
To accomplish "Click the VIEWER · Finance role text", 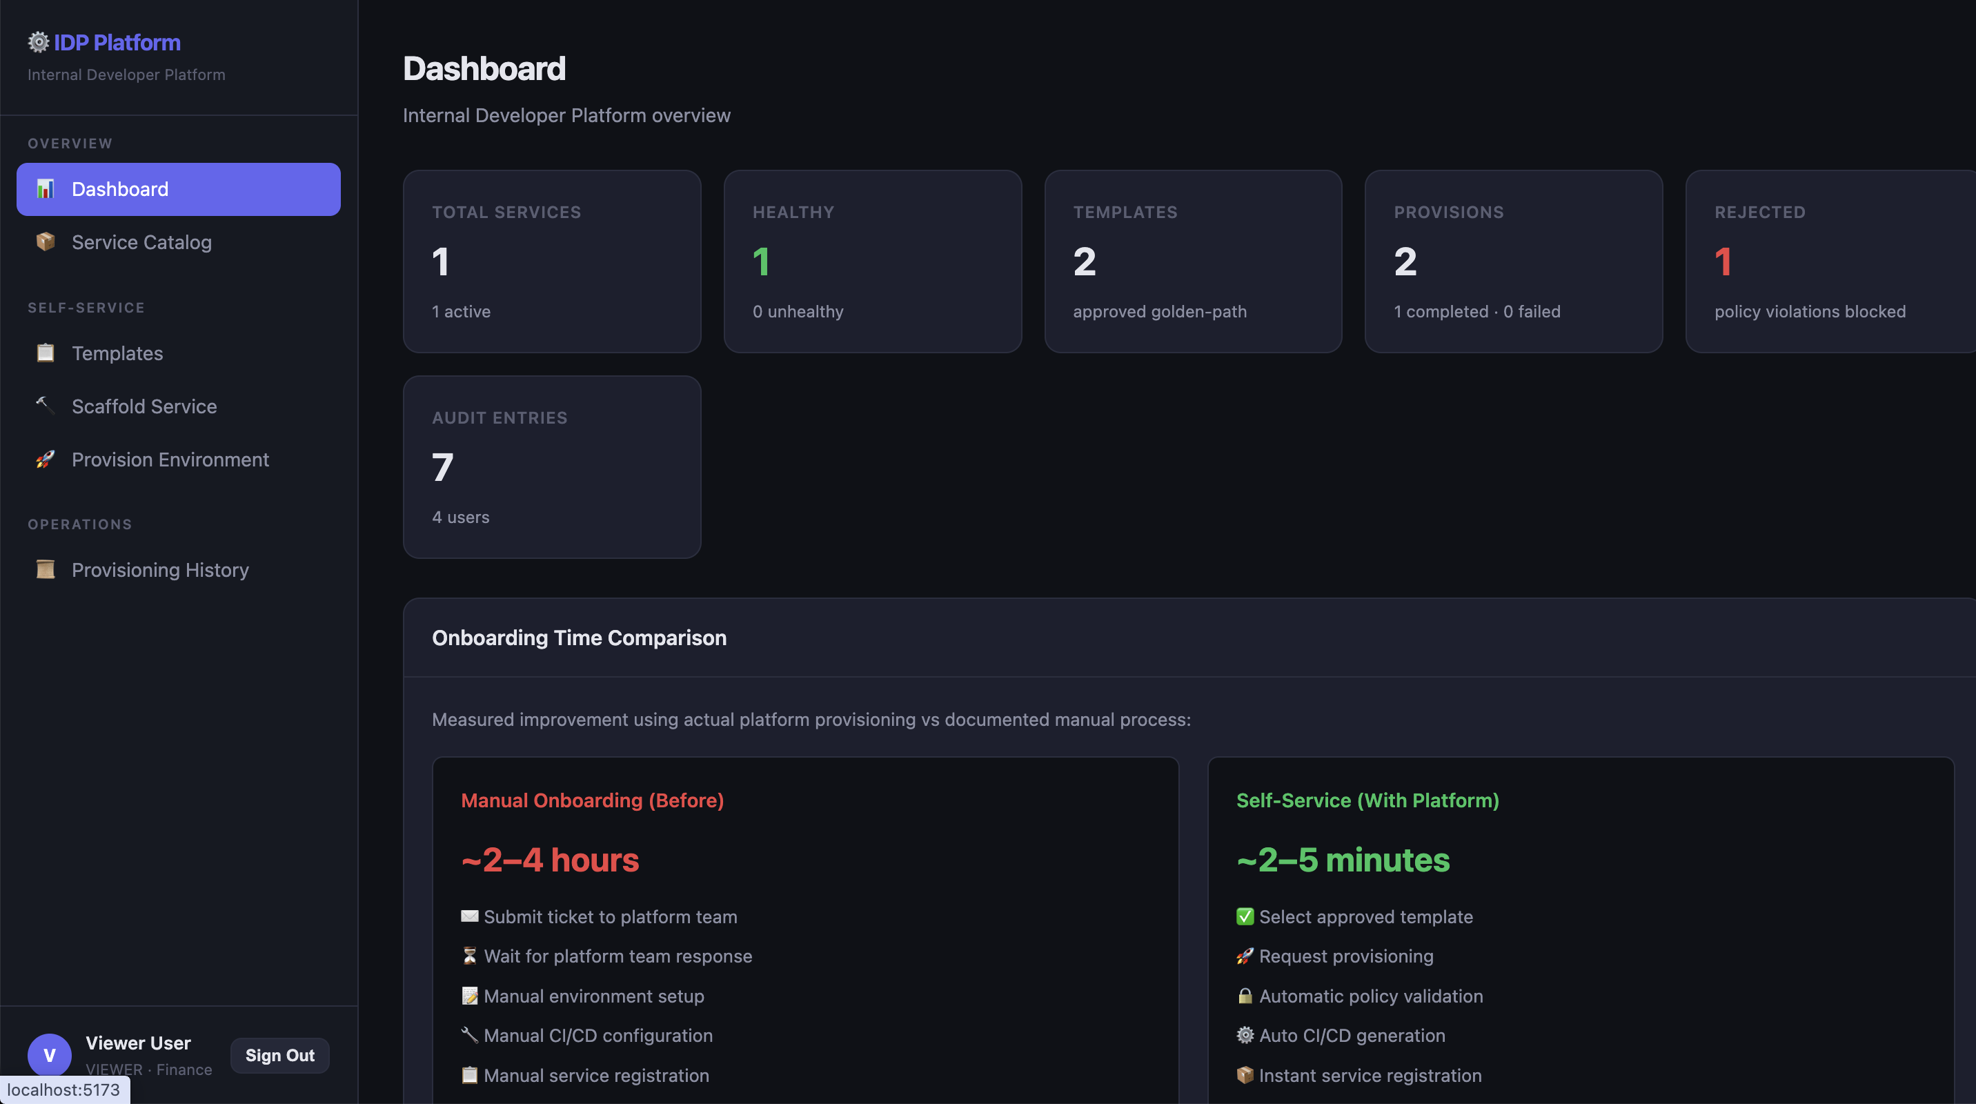I will point(149,1069).
